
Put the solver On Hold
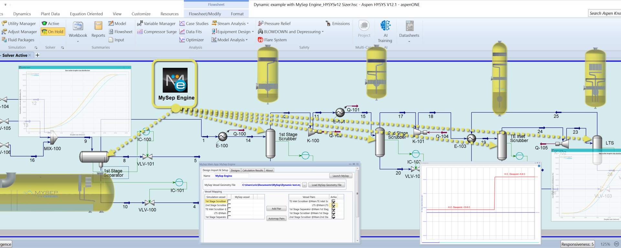point(52,32)
